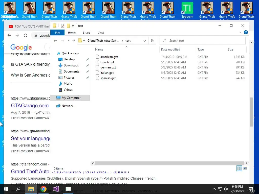259x194 pixels.
Task: Select the spanish.gxt file
Action: tap(108, 78)
